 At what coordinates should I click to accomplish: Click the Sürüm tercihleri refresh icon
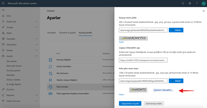tap(50, 67)
